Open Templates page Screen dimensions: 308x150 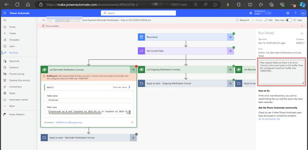click(14, 40)
